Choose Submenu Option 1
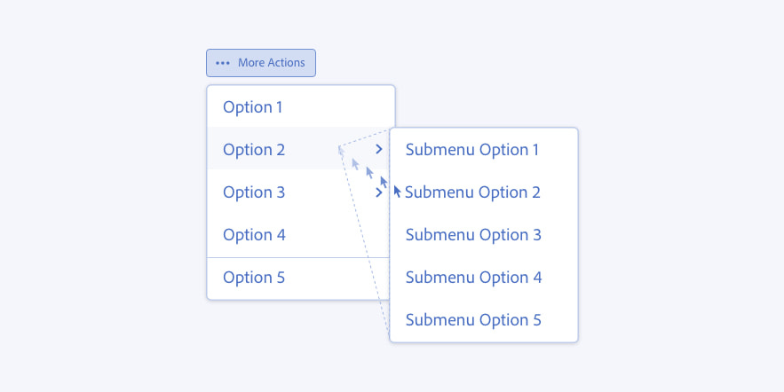The width and height of the screenshot is (784, 392). click(472, 150)
